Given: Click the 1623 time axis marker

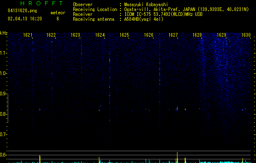Looking at the screenshot, I should [75, 35].
